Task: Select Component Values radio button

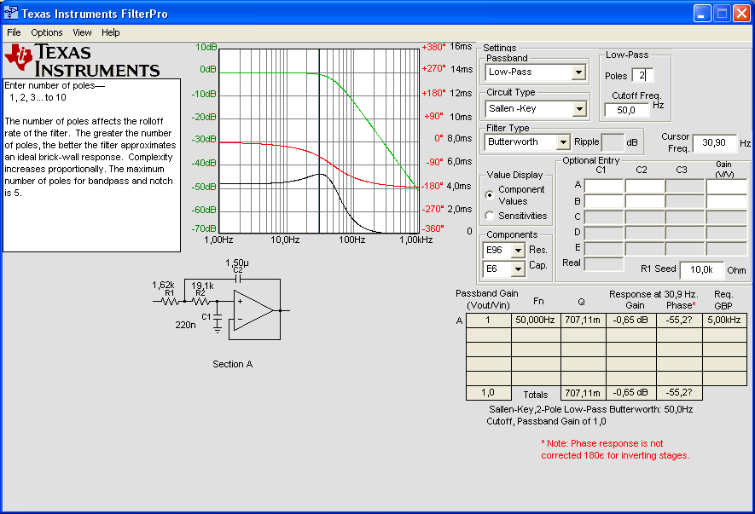Action: [x=490, y=195]
